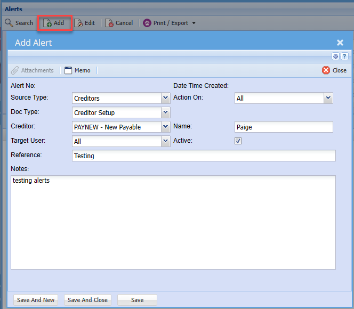Click the Cancel toolbar icon
Image resolution: width=354 pixels, height=309 pixels.
[109, 23]
